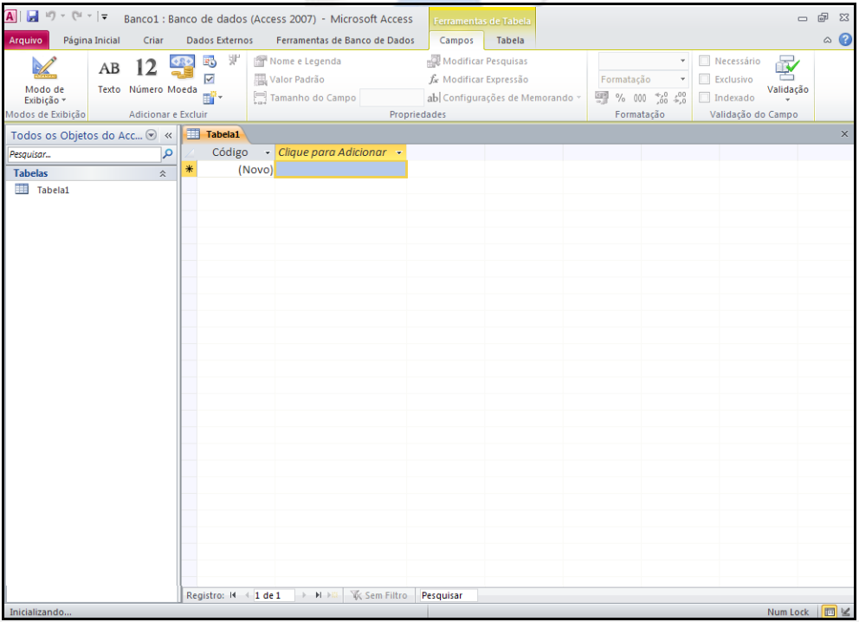Open the Criar ribbon tab
859x622 pixels.
tap(153, 40)
